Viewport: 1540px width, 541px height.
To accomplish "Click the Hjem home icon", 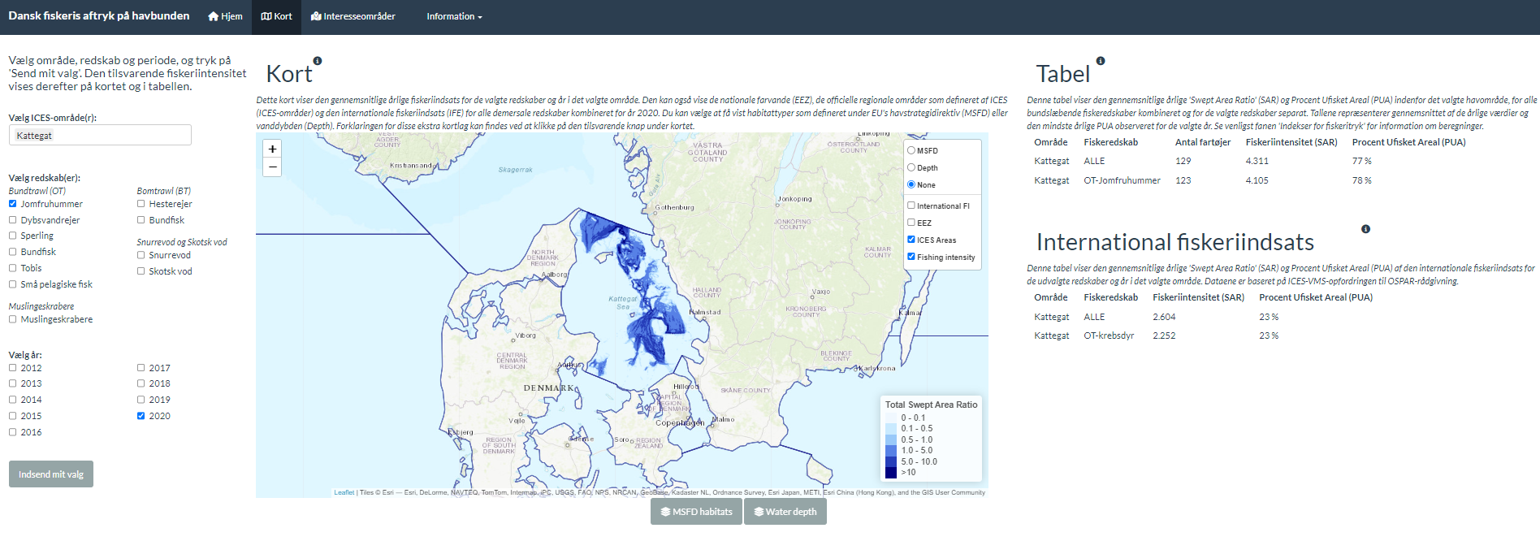I will [214, 16].
